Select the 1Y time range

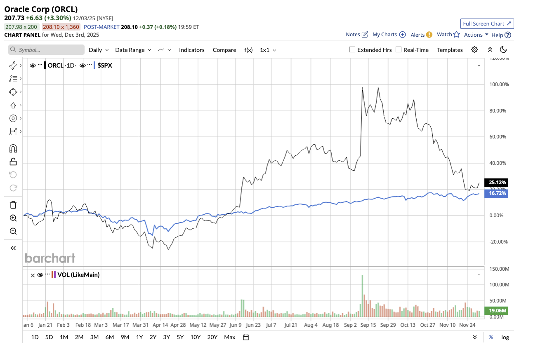click(139, 337)
